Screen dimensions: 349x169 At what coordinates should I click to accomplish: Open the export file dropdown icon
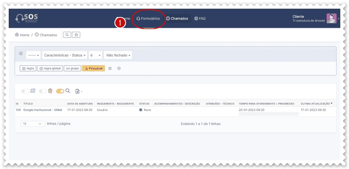coord(78,91)
